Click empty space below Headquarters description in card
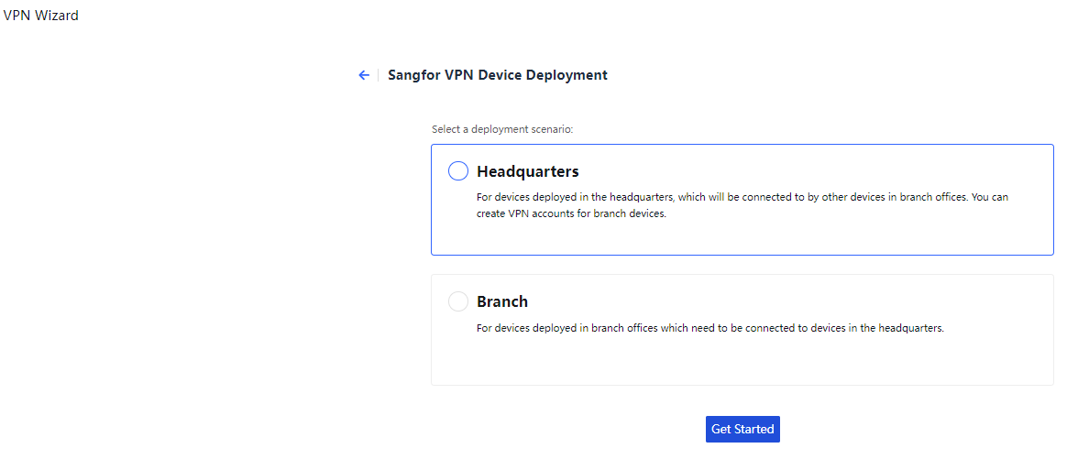The height and width of the screenshot is (470, 1067). point(742,237)
